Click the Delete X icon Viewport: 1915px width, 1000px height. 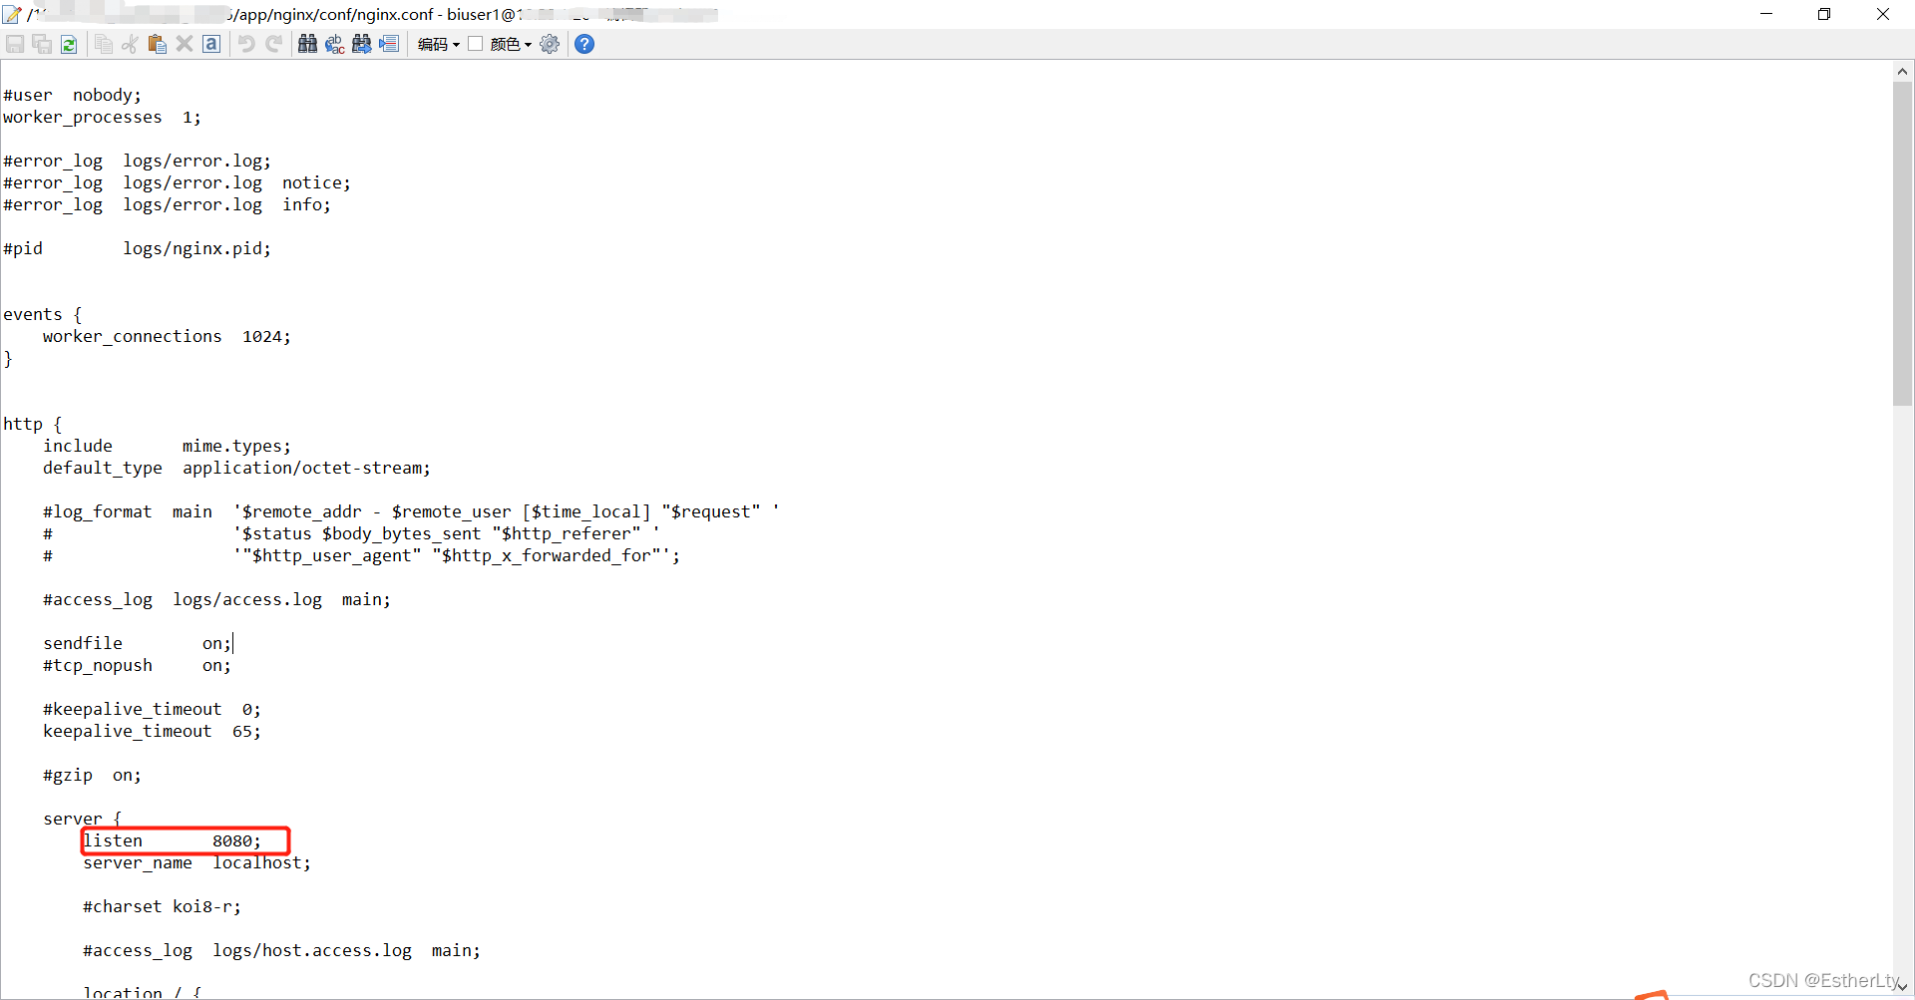coord(185,44)
